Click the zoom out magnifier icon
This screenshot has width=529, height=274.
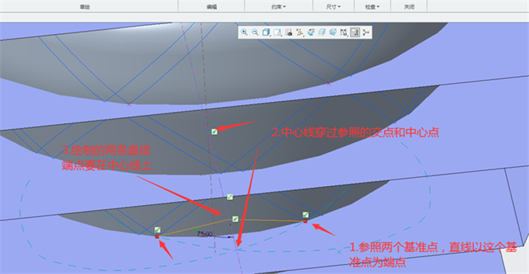[x=255, y=32]
